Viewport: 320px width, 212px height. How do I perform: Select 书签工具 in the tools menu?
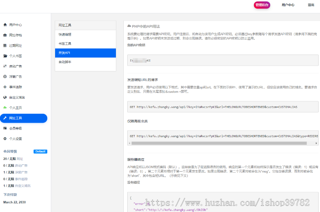coord(65,44)
